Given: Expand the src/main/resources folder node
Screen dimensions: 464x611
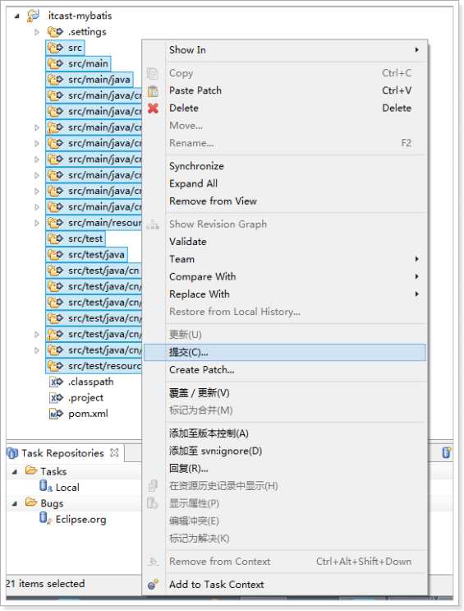Looking at the screenshot, I should click(37, 223).
